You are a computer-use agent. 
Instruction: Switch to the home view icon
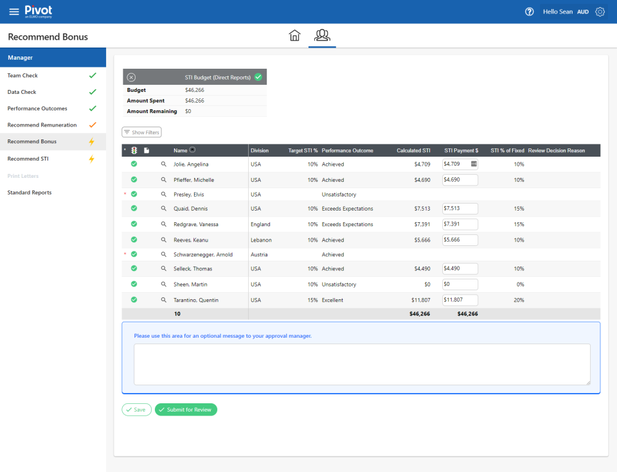coord(295,35)
